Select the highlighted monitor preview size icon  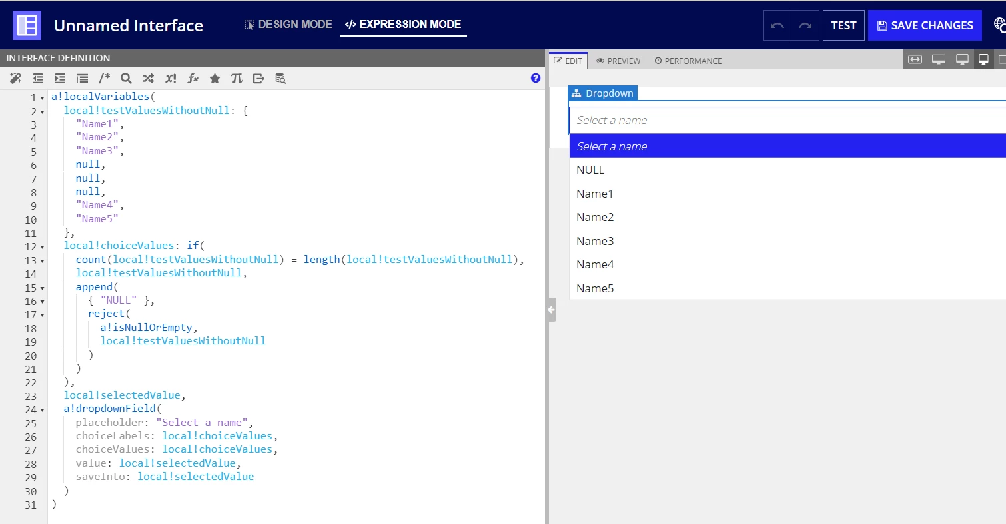coord(983,59)
